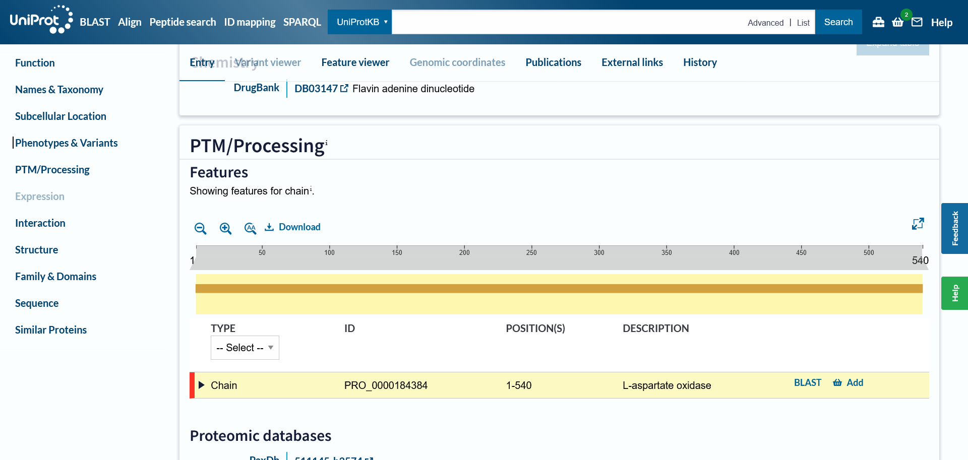The width and height of the screenshot is (968, 460).
Task: Switch to Genomic coordinates tab
Action: tap(457, 62)
